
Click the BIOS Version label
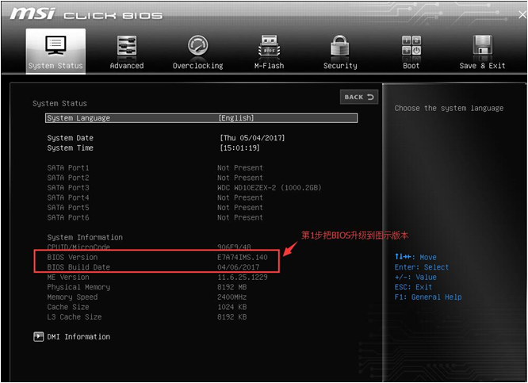72,257
